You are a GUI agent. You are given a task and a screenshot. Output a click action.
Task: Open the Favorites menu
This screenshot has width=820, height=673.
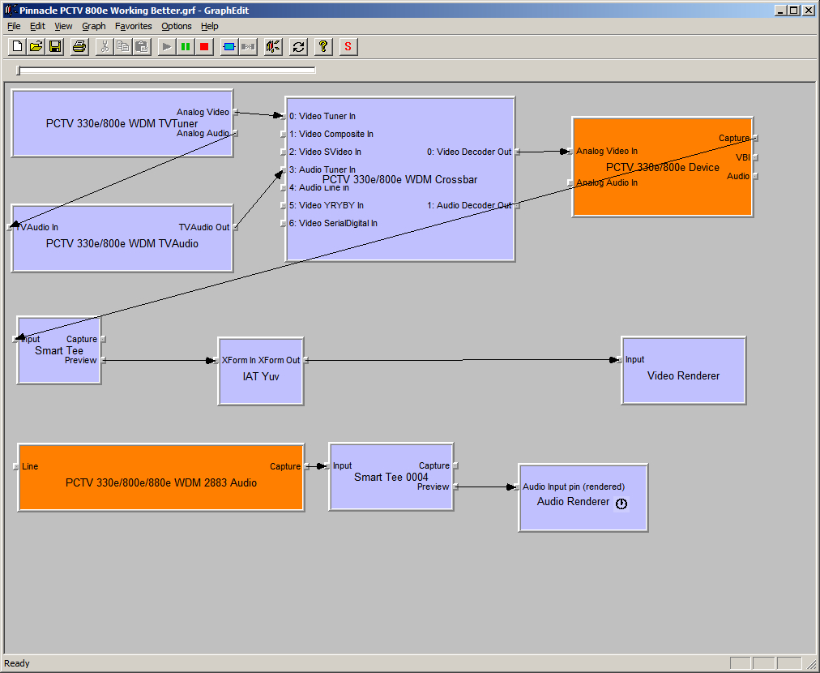134,26
